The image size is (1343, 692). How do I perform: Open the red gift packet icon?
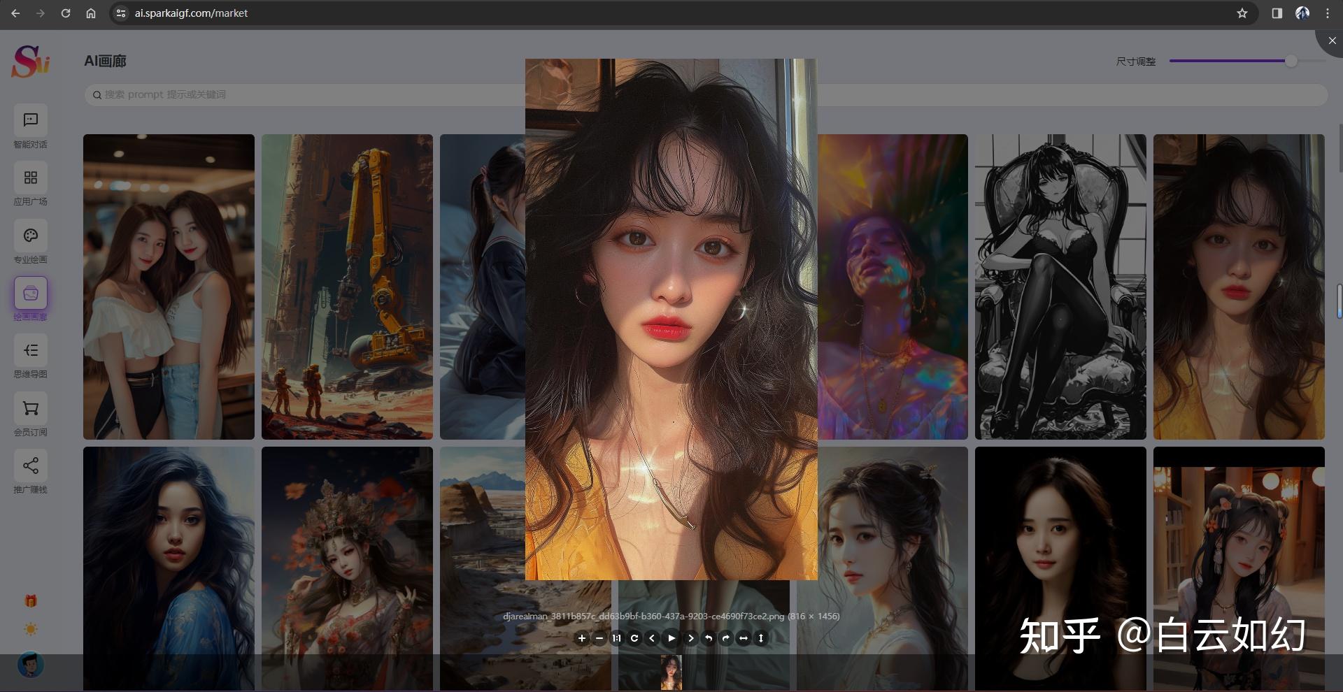[x=30, y=600]
